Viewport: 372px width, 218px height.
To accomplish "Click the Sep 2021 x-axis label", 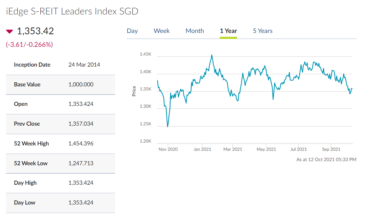I will [x=331, y=149].
